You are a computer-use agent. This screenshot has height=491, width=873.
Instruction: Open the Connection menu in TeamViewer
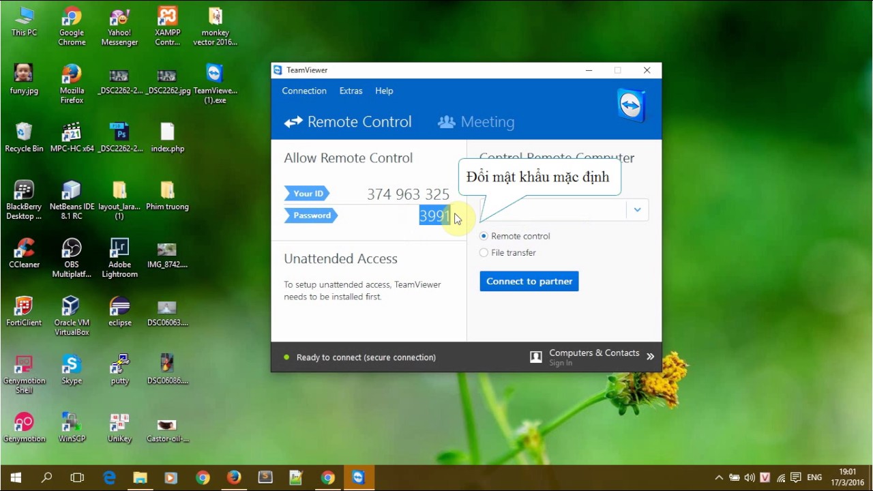point(304,91)
